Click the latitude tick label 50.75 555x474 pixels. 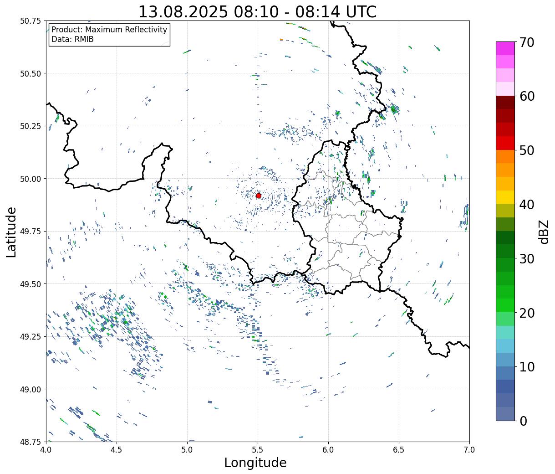[31, 21]
